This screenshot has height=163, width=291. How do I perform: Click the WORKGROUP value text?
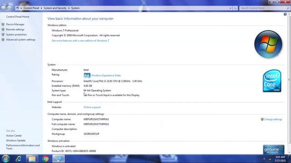pos(91,134)
